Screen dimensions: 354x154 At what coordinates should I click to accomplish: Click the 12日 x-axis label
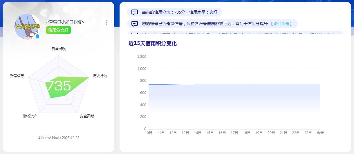coord(173,133)
